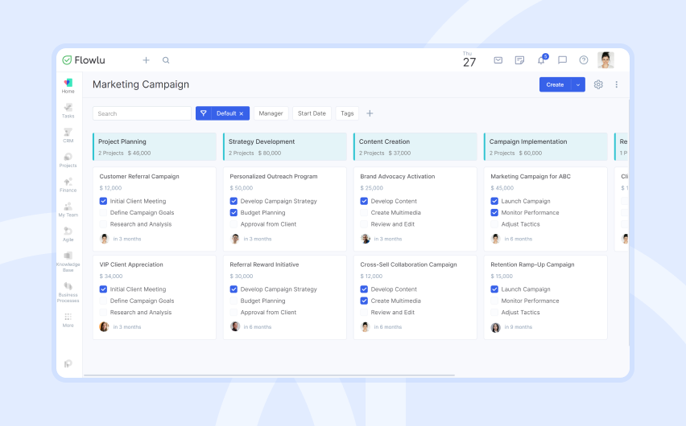Check Approval from Client in Personalized Outreach Program

[233, 224]
